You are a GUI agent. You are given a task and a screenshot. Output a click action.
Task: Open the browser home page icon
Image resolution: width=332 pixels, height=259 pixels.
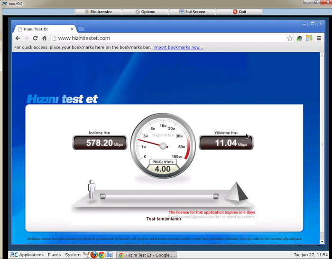pos(44,38)
